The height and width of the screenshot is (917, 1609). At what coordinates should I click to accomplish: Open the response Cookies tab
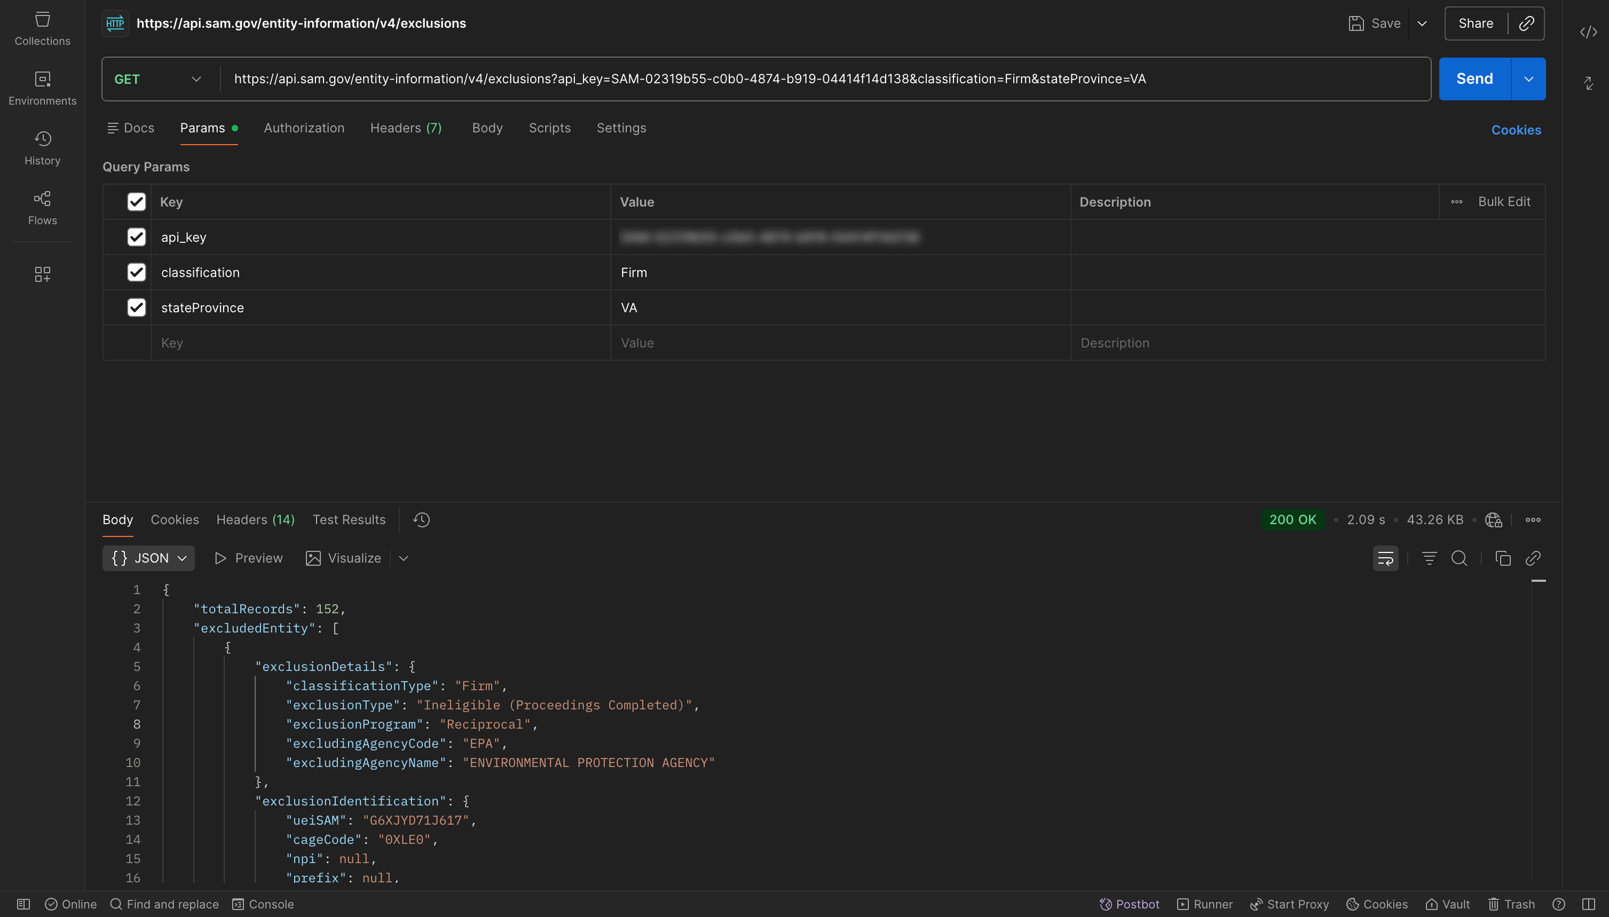tap(175, 519)
